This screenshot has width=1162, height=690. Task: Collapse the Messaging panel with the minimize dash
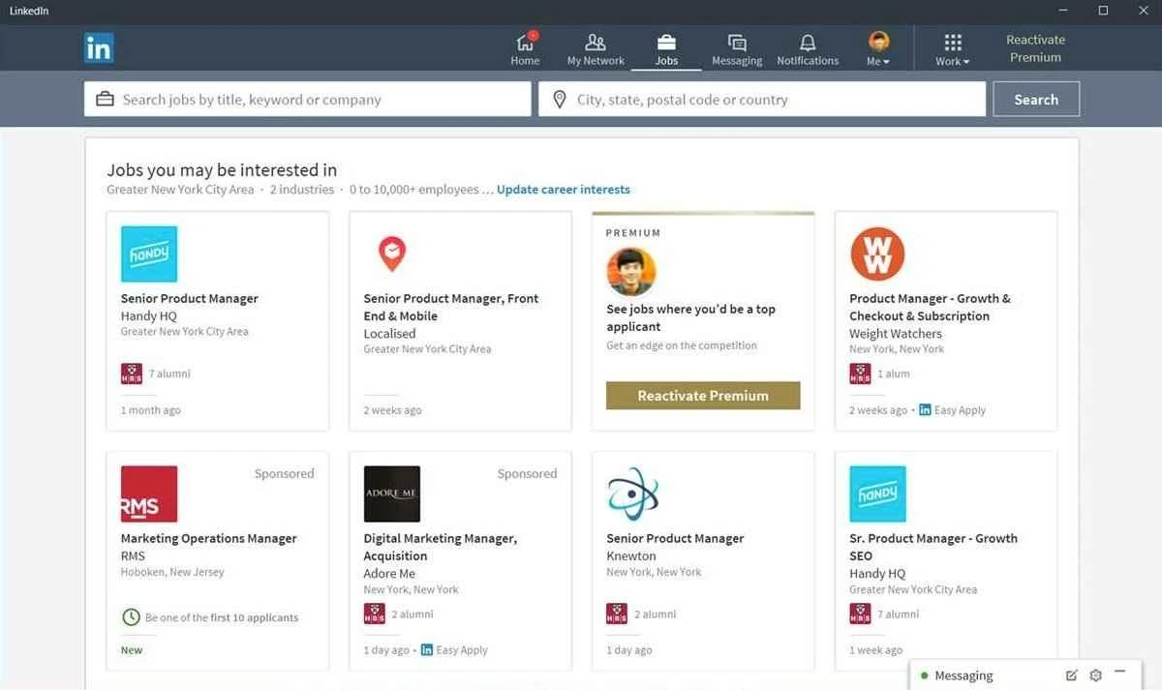pos(1120,673)
